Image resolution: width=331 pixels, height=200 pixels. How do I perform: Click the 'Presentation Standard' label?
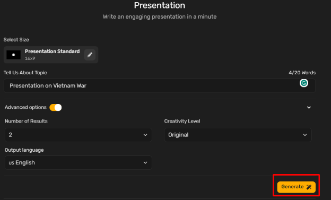(x=53, y=51)
